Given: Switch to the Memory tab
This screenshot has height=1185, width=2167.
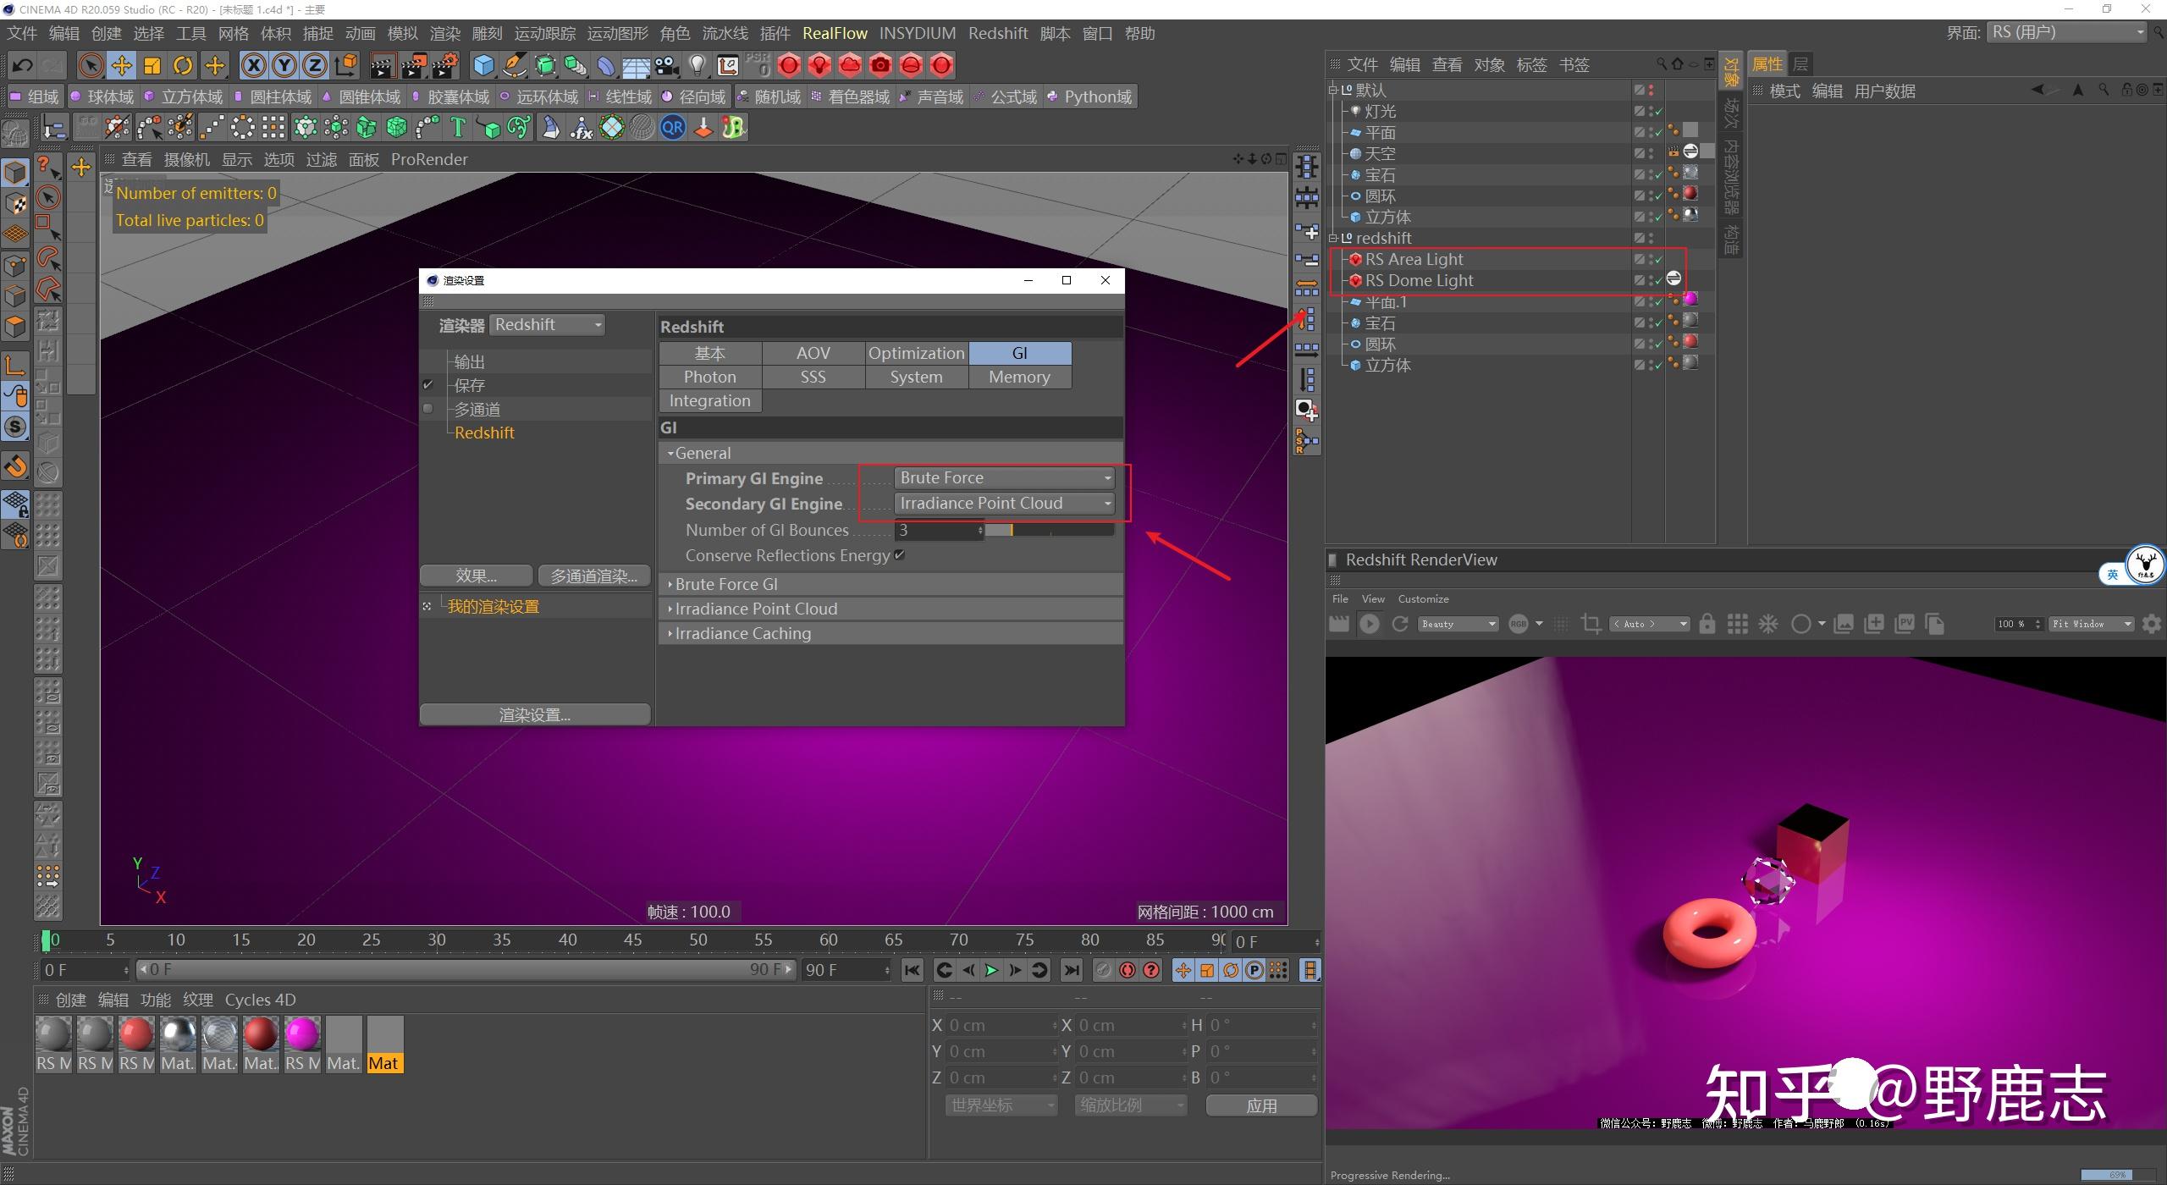Looking at the screenshot, I should click(1020, 377).
